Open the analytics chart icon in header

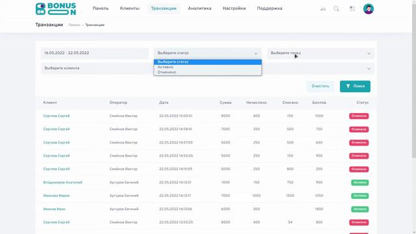(323, 9)
